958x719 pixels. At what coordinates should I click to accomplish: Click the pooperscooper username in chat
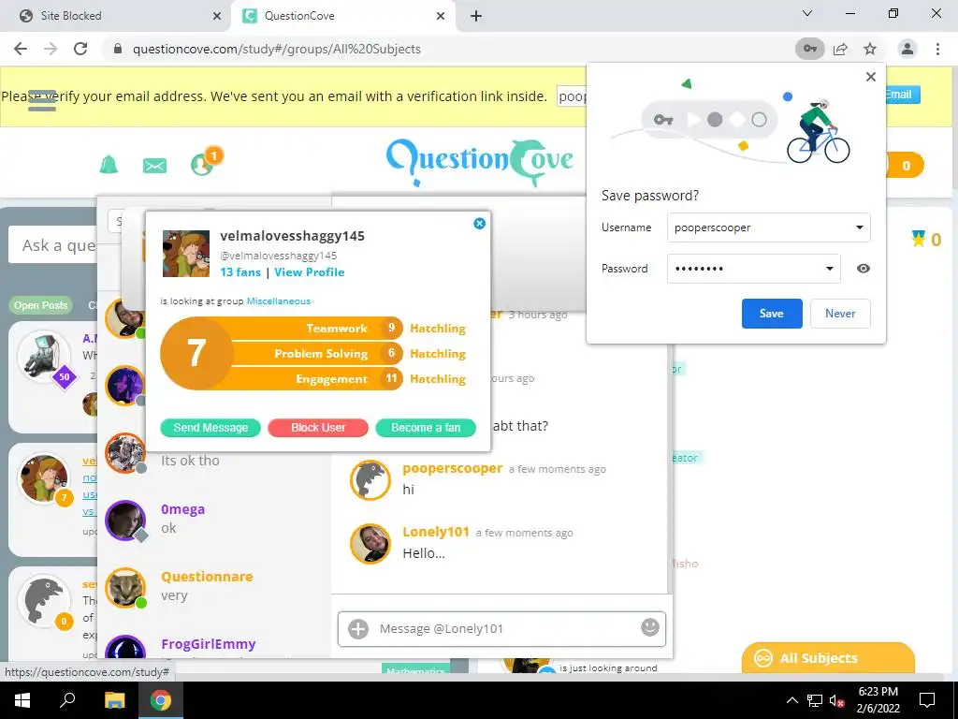click(452, 468)
